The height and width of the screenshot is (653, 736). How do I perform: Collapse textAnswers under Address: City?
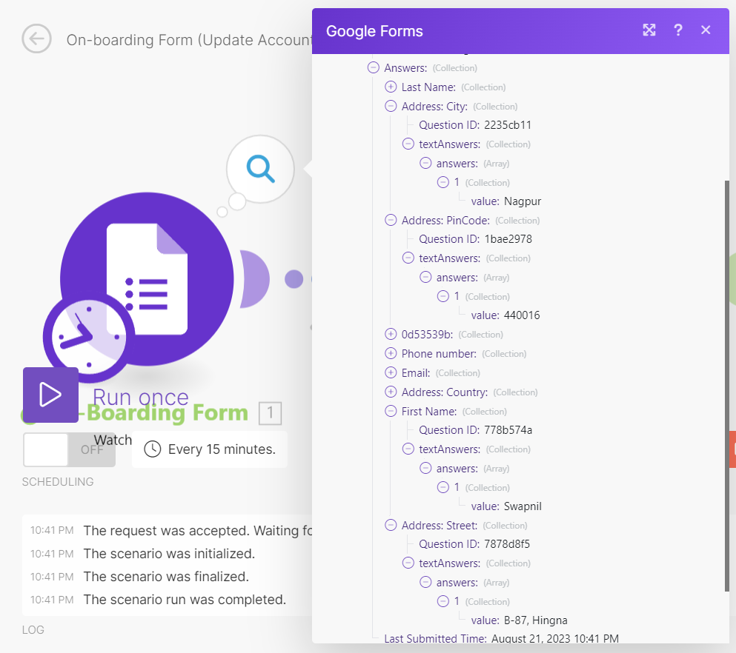pos(408,144)
